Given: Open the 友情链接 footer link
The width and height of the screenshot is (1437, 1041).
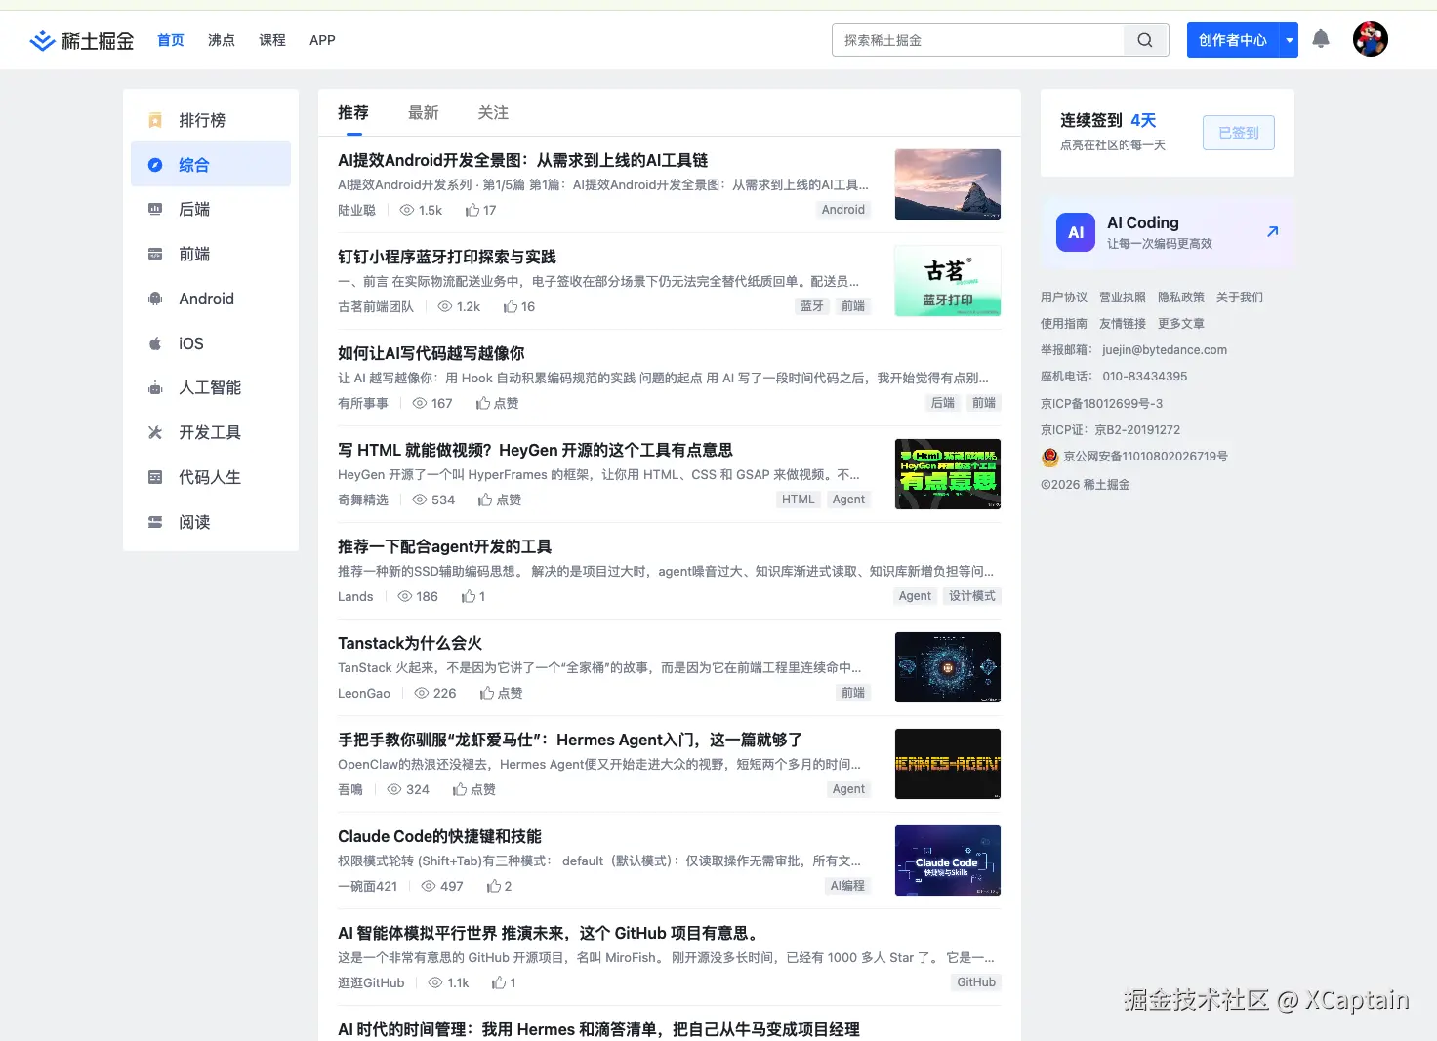Looking at the screenshot, I should point(1123,324).
